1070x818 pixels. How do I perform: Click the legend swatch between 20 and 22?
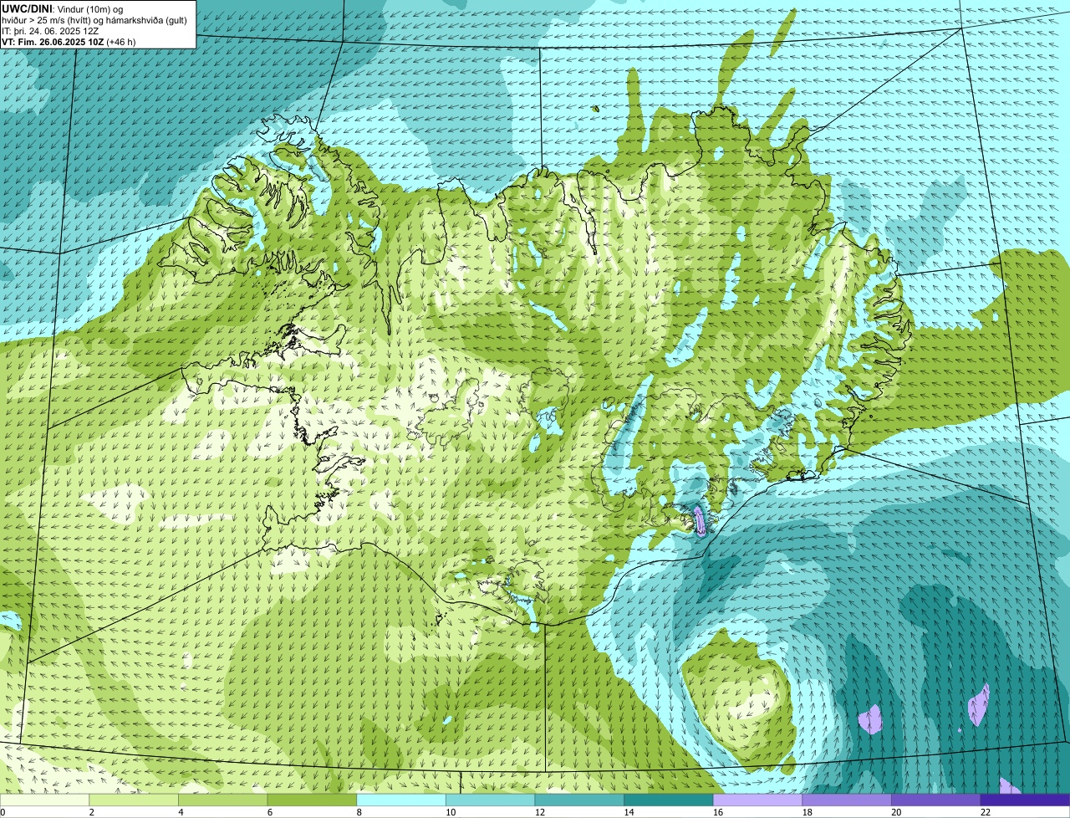[936, 800]
